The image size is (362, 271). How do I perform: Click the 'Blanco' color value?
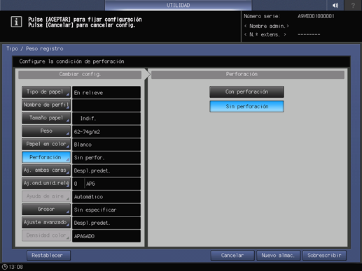106,145
